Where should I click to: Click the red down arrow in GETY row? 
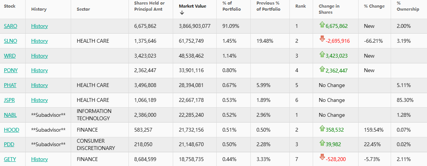pos(322,157)
